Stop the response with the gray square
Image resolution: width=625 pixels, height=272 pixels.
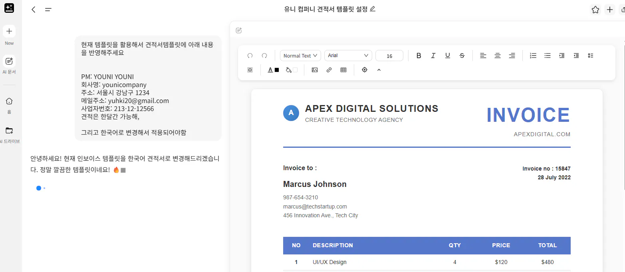(x=123, y=170)
